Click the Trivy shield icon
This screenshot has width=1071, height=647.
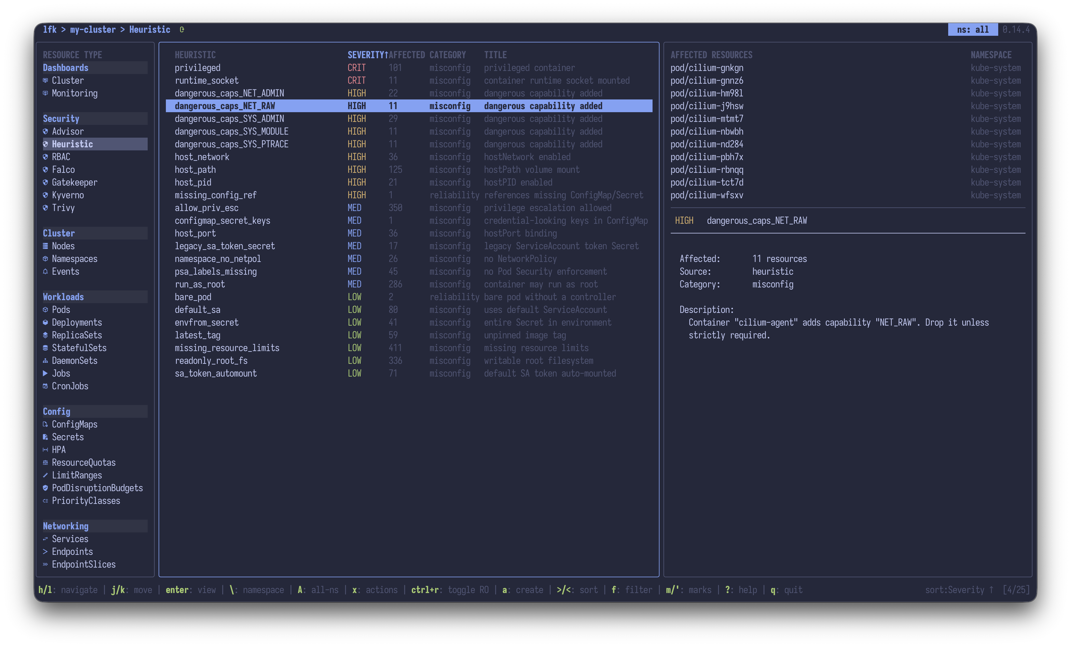(45, 208)
